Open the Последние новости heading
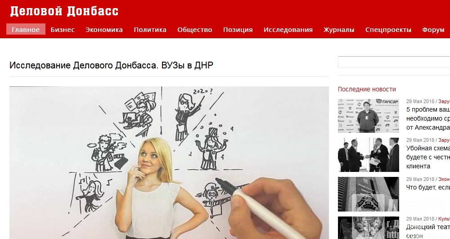 (x=367, y=89)
